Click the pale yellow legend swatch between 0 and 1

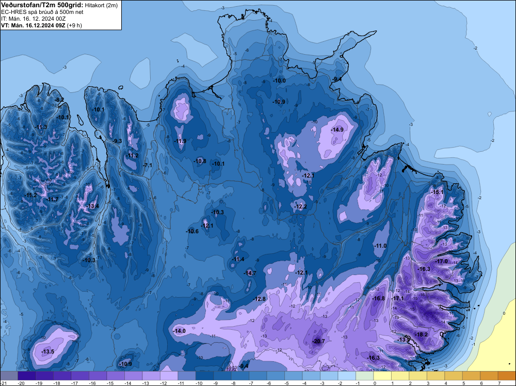(x=382, y=376)
